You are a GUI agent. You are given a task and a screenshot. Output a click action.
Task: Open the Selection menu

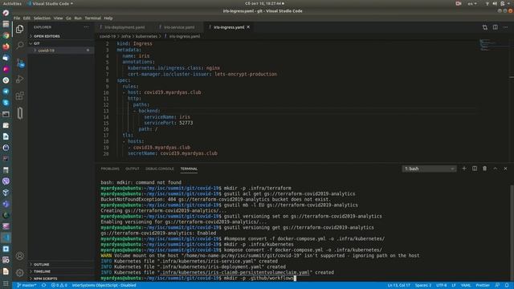coord(42,18)
